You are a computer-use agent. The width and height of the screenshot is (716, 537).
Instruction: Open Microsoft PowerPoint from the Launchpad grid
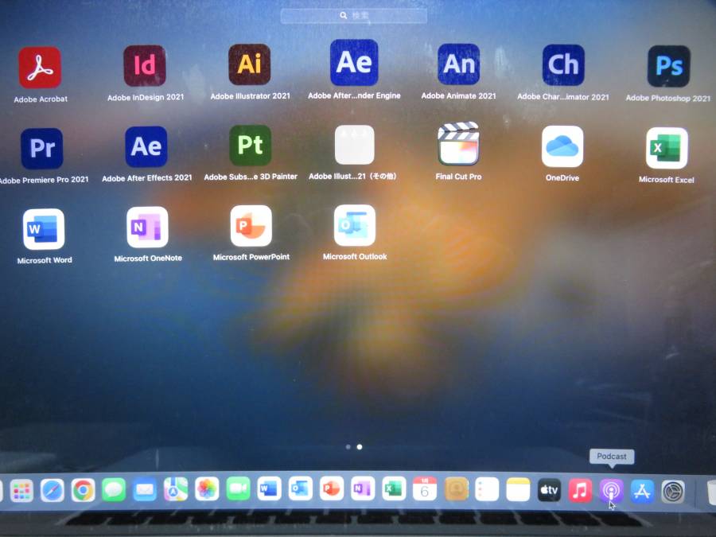coord(251,226)
